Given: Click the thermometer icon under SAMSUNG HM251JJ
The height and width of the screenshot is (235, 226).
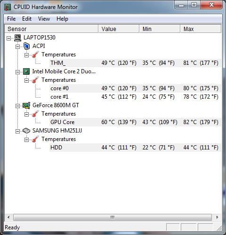Looking at the screenshot, I should (35, 139).
